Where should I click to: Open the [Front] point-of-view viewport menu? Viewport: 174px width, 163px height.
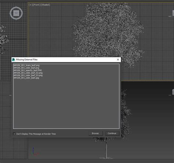click(36, 5)
